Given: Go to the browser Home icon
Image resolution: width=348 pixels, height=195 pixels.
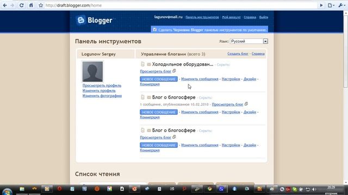Looking at the screenshot, I should click(x=31, y=5).
